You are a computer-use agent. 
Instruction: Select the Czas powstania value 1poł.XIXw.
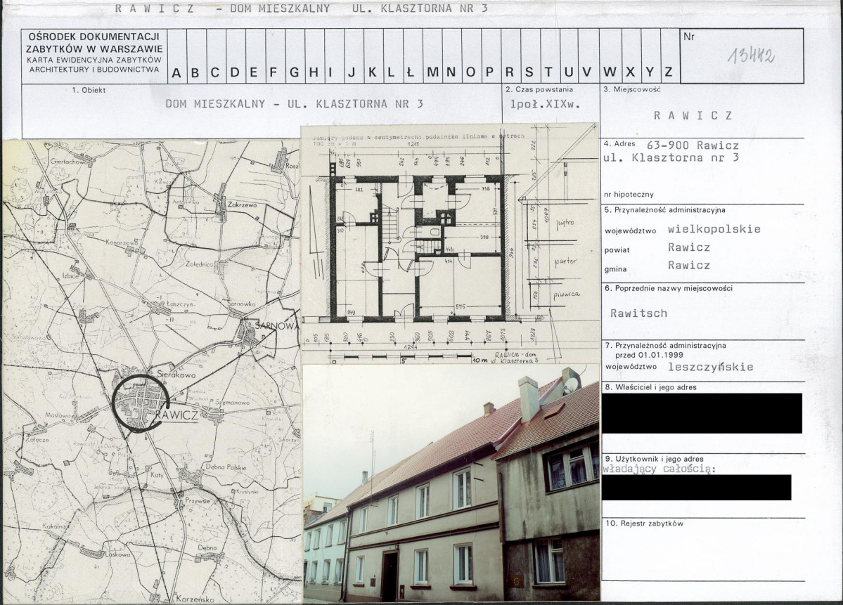point(545,104)
